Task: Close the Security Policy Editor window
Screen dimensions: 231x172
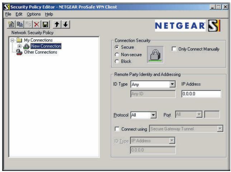Action: (x=225, y=7)
